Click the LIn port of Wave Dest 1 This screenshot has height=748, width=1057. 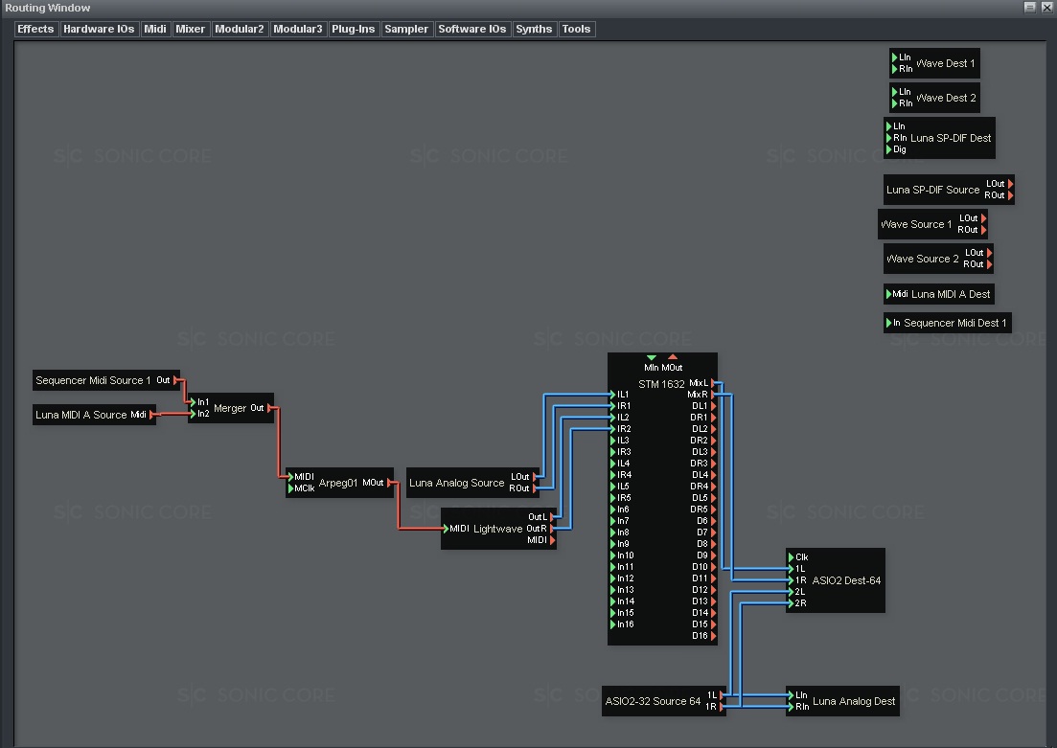894,57
